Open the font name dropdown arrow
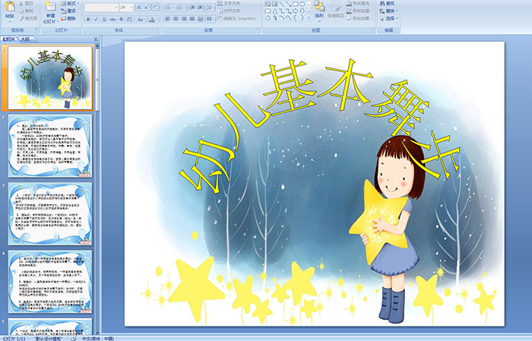The width and height of the screenshot is (532, 341). tap(116, 7)
